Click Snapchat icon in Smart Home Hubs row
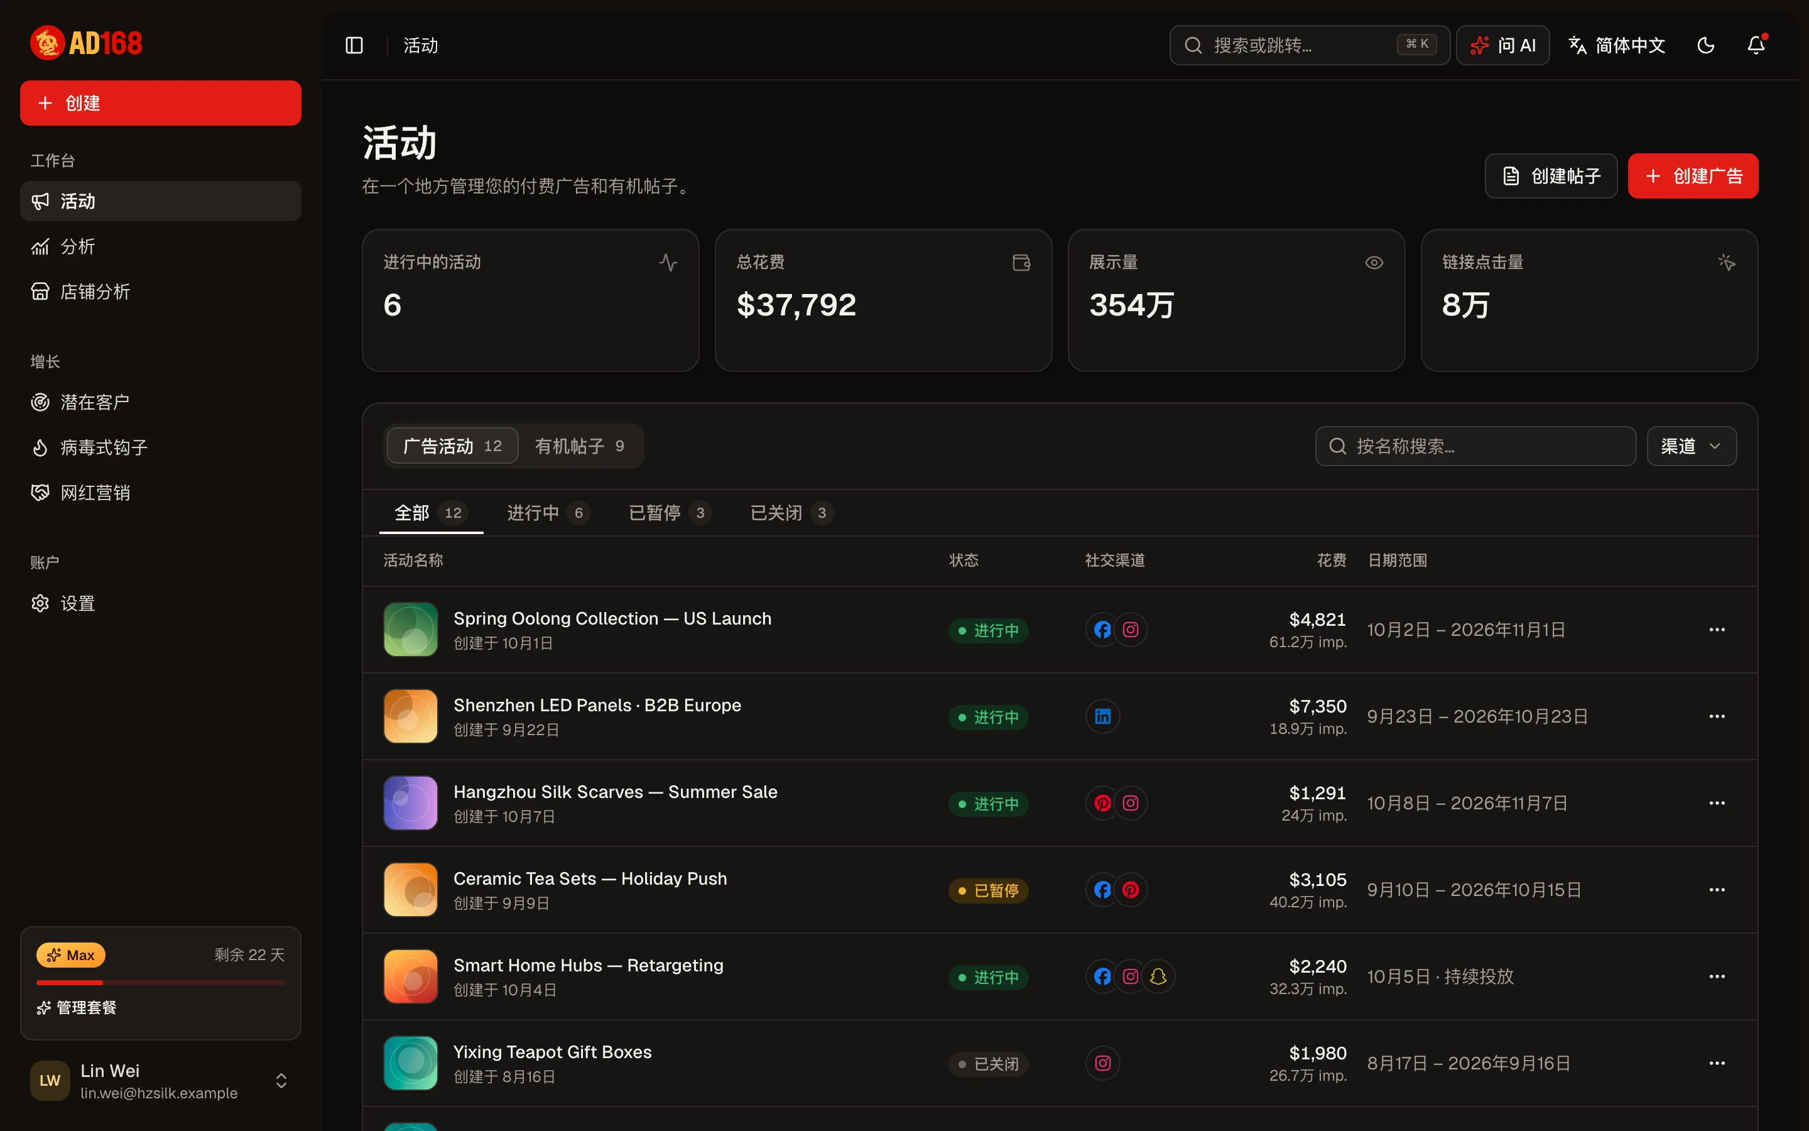This screenshot has height=1131, width=1809. coord(1158,977)
